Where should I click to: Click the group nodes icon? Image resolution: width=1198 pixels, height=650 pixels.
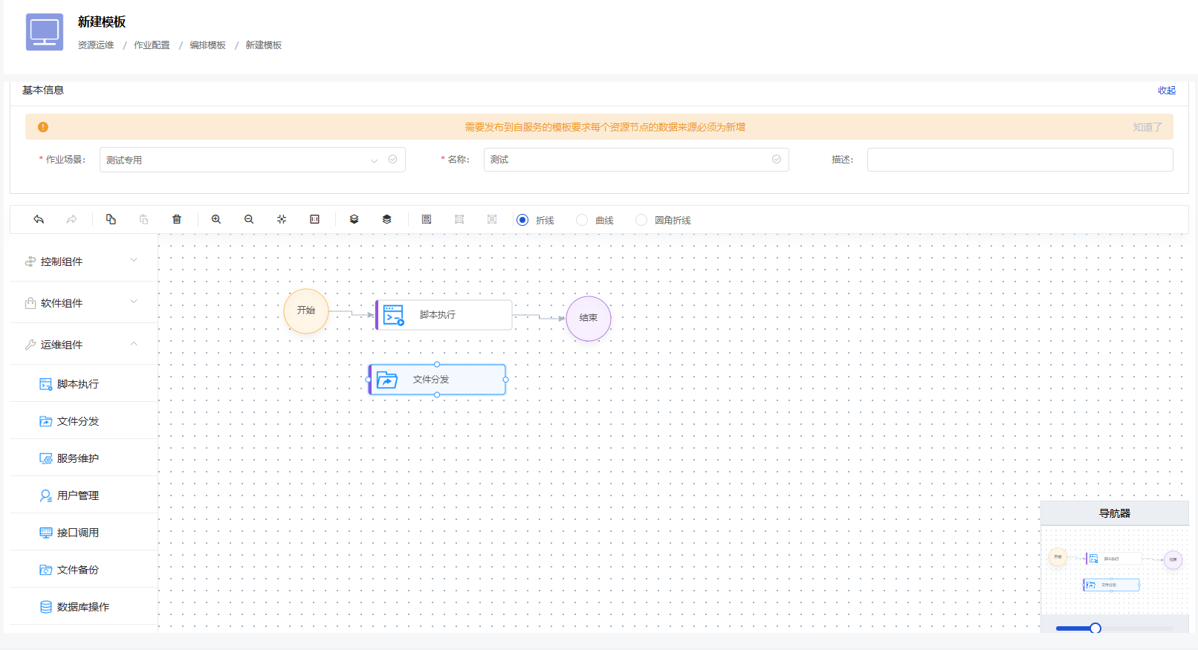point(459,219)
